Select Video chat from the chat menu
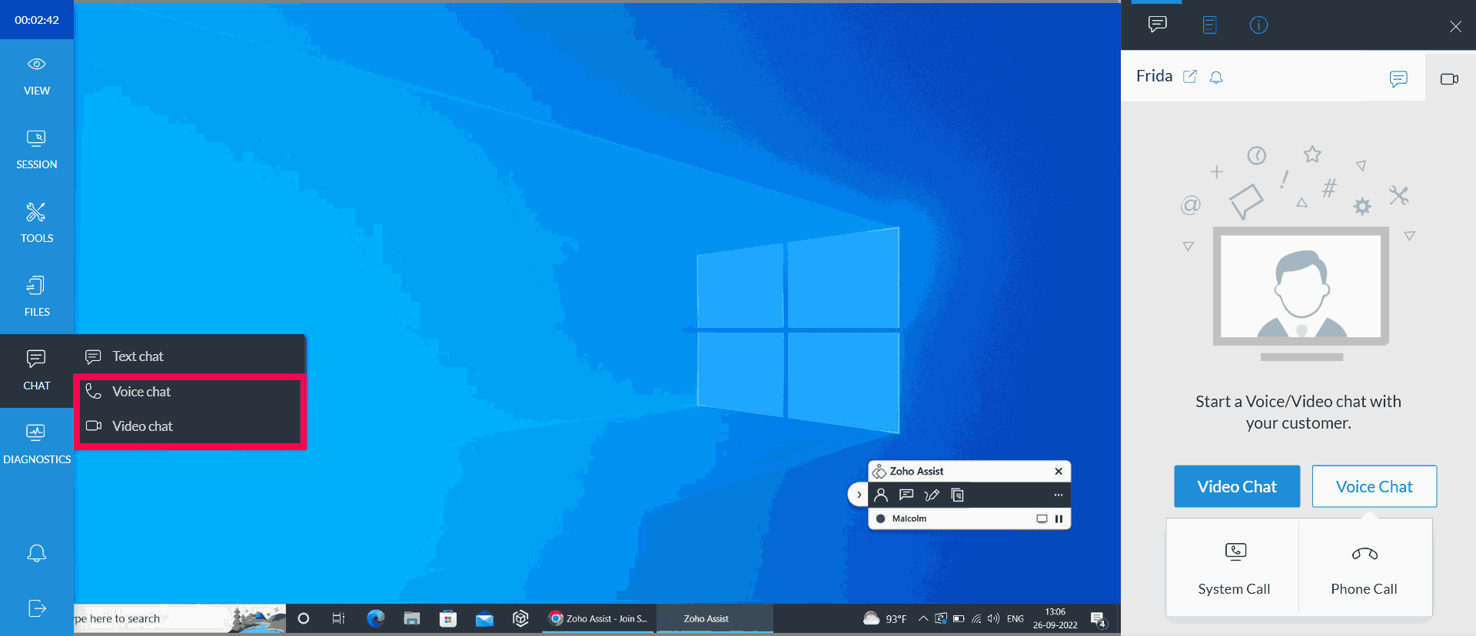 (x=142, y=426)
